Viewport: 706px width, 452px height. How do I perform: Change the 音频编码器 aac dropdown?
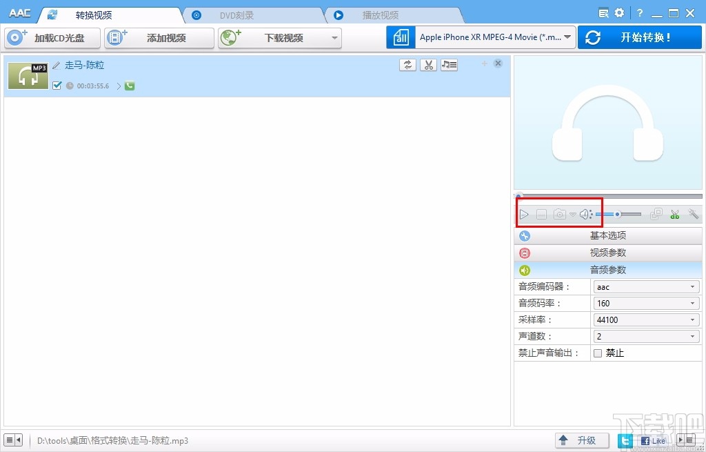(645, 286)
